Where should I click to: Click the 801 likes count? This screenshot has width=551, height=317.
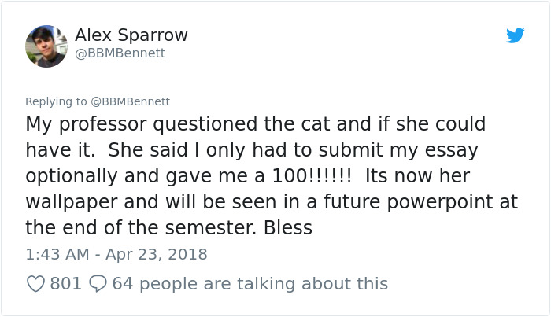66,283
